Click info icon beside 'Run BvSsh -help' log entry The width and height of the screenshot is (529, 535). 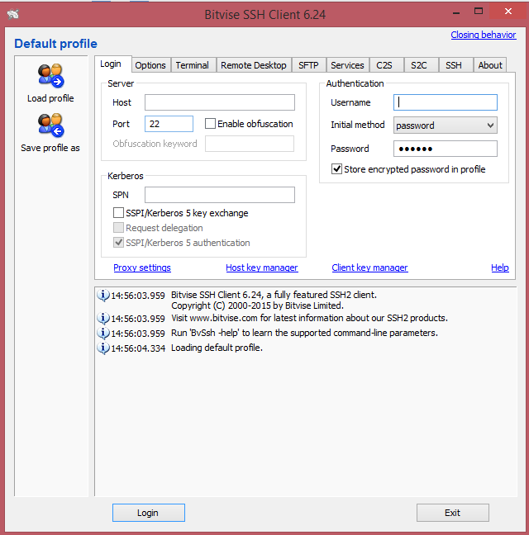[103, 333]
